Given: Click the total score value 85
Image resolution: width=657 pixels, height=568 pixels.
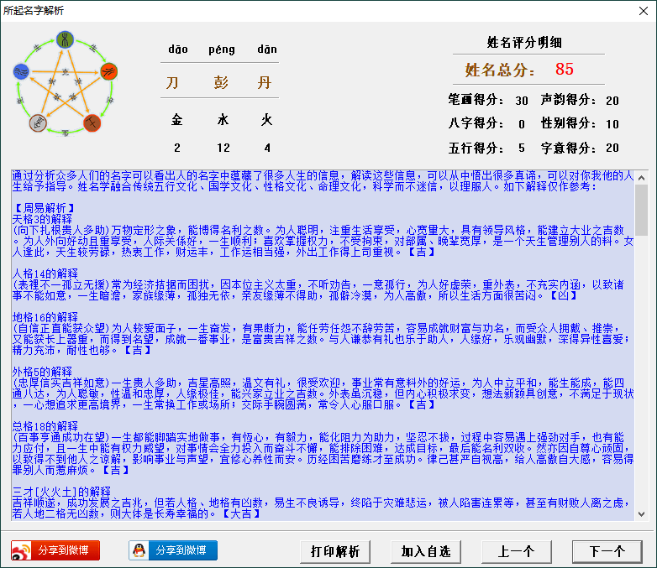Looking at the screenshot, I should (565, 70).
